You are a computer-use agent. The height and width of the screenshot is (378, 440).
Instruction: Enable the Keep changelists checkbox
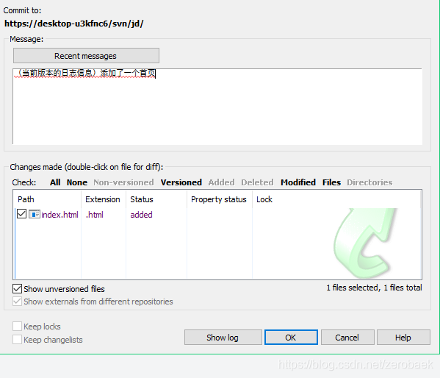click(17, 340)
